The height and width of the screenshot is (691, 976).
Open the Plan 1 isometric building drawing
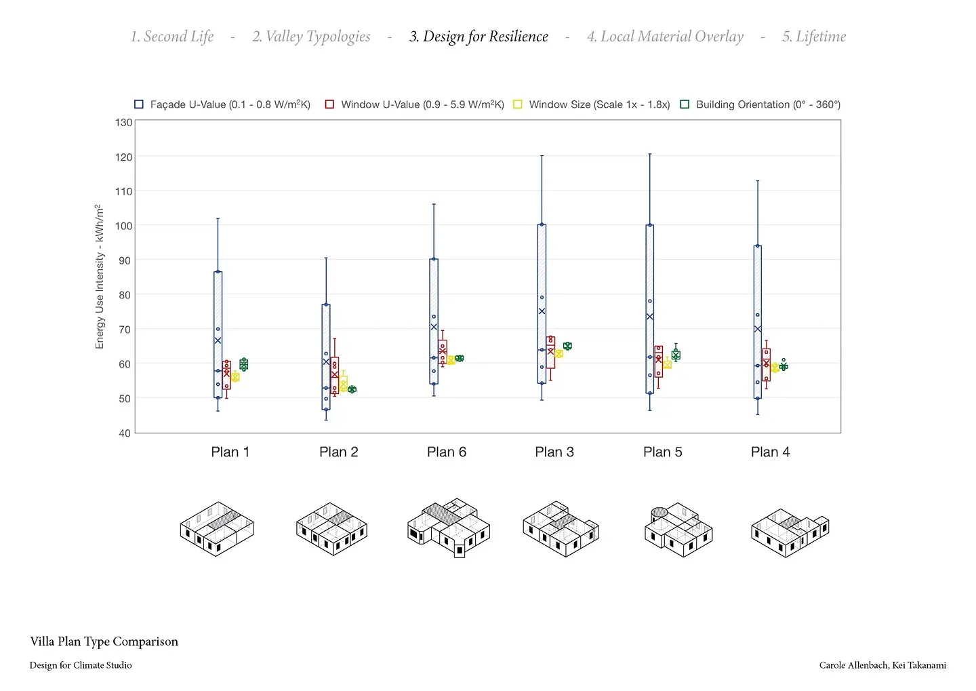(x=217, y=529)
